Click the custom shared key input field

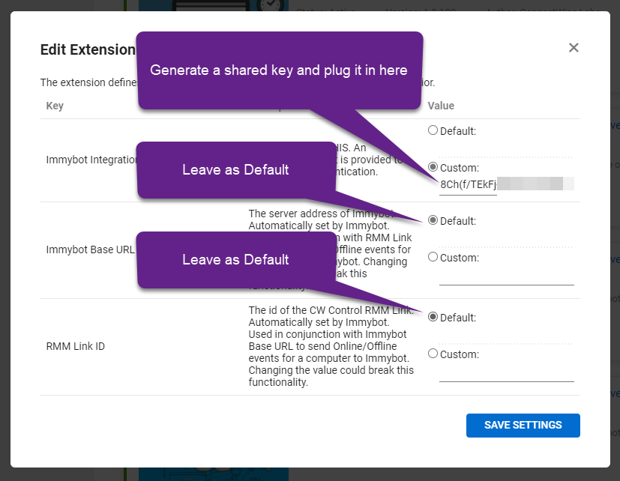[468, 184]
